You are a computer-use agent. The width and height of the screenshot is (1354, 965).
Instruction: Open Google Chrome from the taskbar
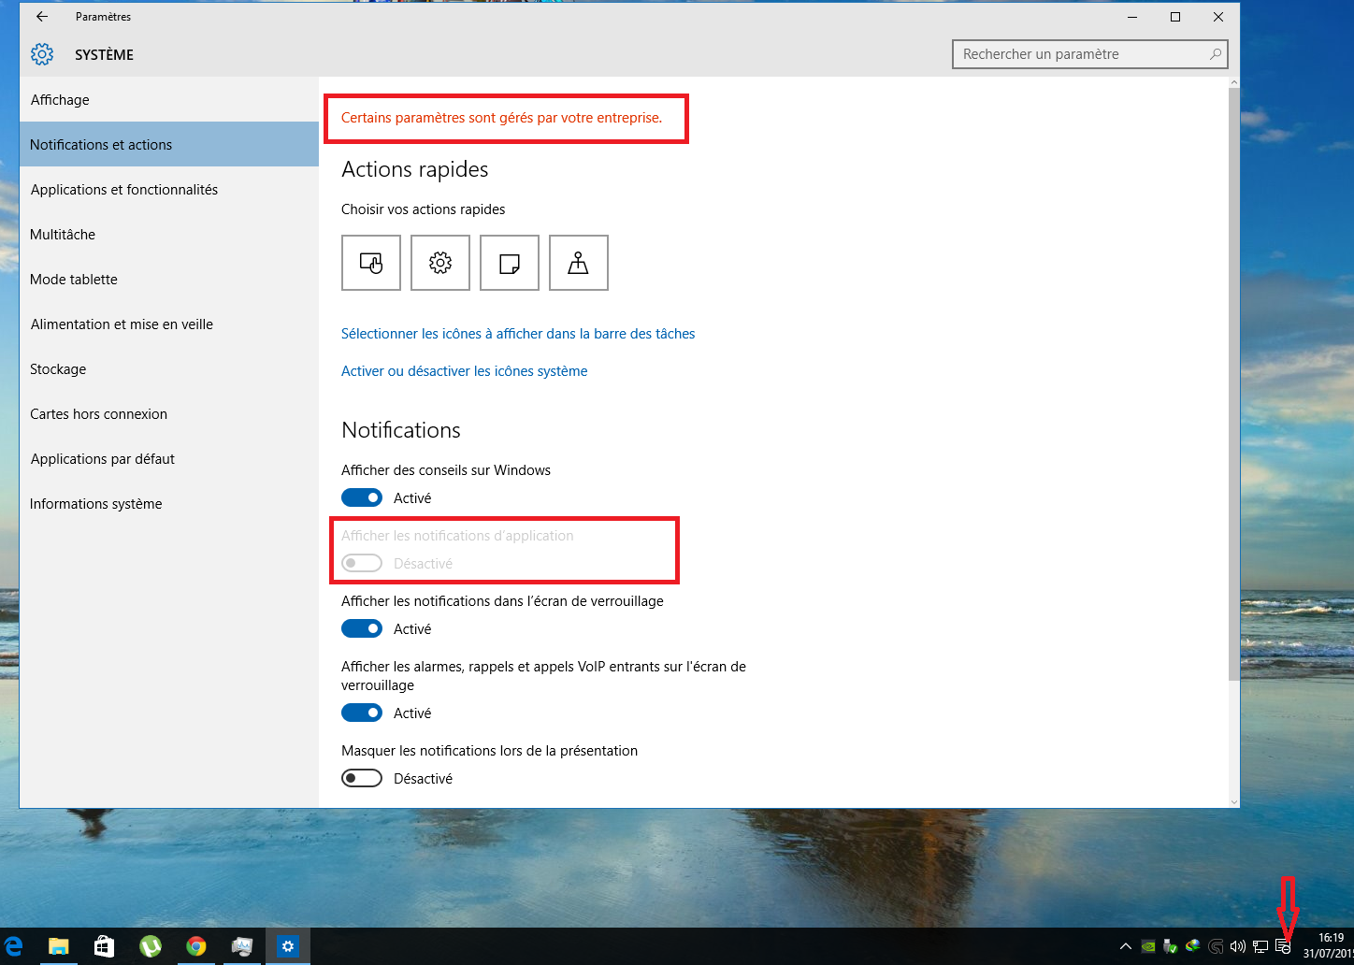[x=196, y=946]
